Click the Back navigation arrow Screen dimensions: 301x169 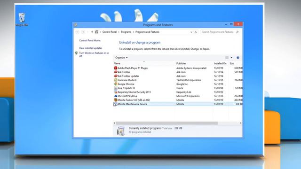click(77, 32)
